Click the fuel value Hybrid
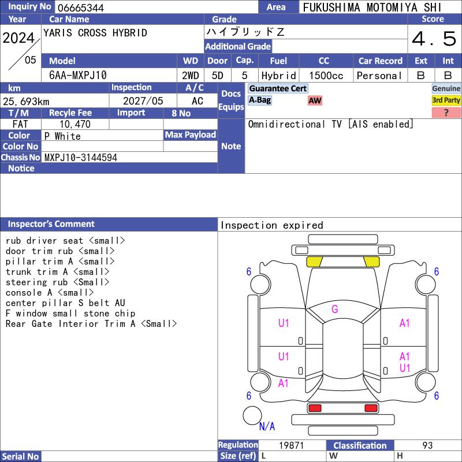This screenshot has width=462, height=462. (278, 76)
